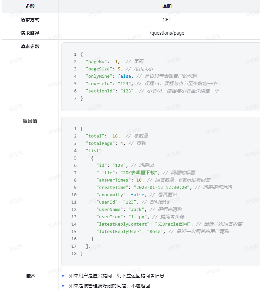Viewport: 260px width, 290px height.
Task: Select the 返回值 row label
Action: [30, 121]
